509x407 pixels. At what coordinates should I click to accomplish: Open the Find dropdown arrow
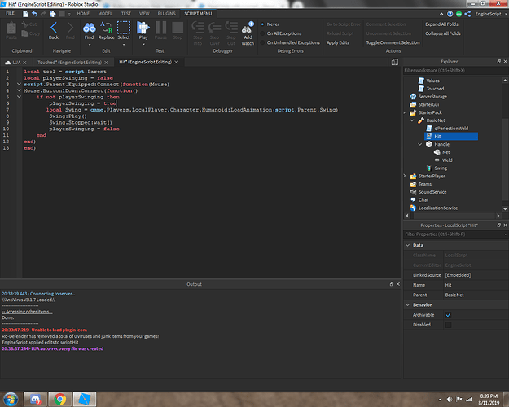point(90,45)
